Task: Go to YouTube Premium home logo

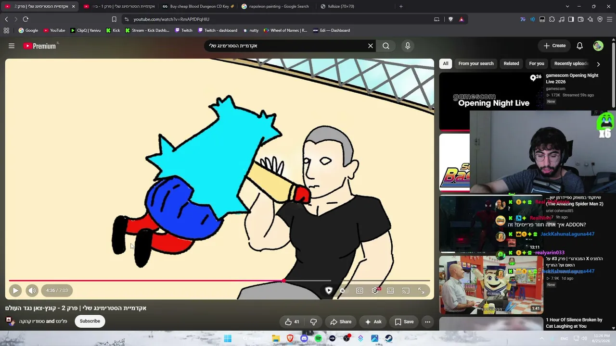Action: coord(39,46)
